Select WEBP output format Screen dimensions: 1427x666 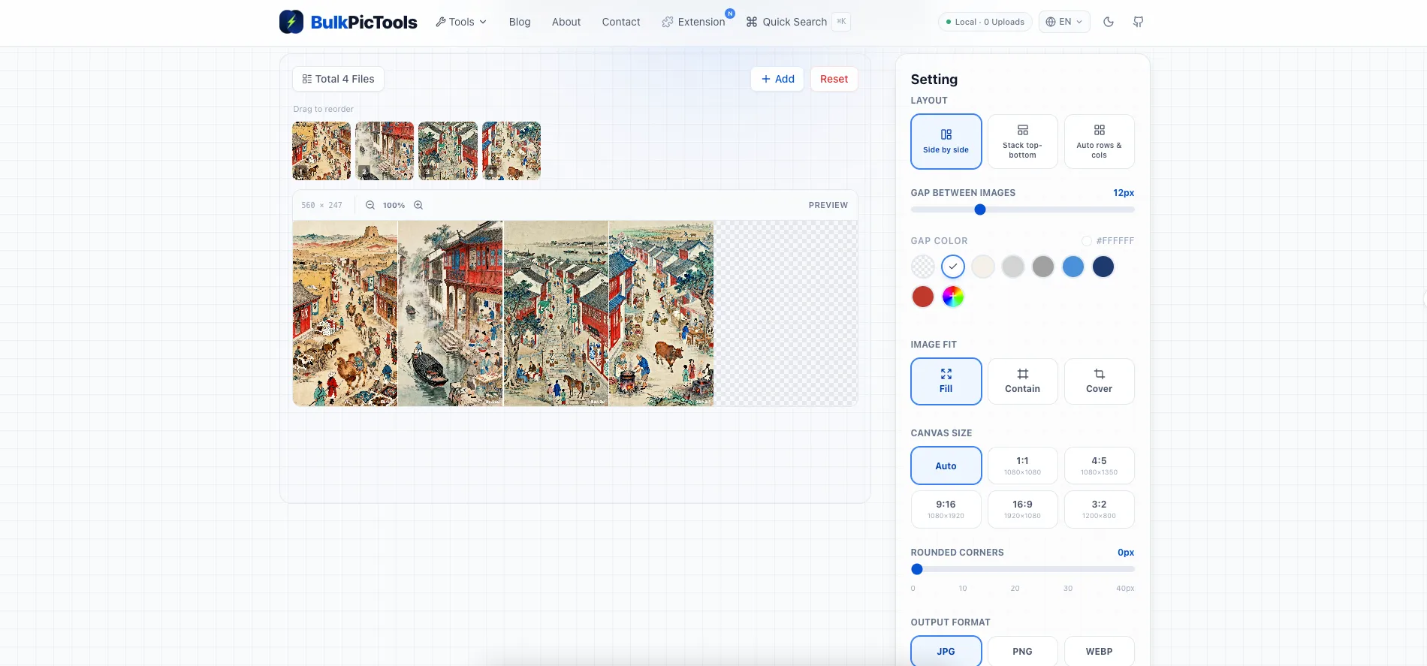point(1100,651)
